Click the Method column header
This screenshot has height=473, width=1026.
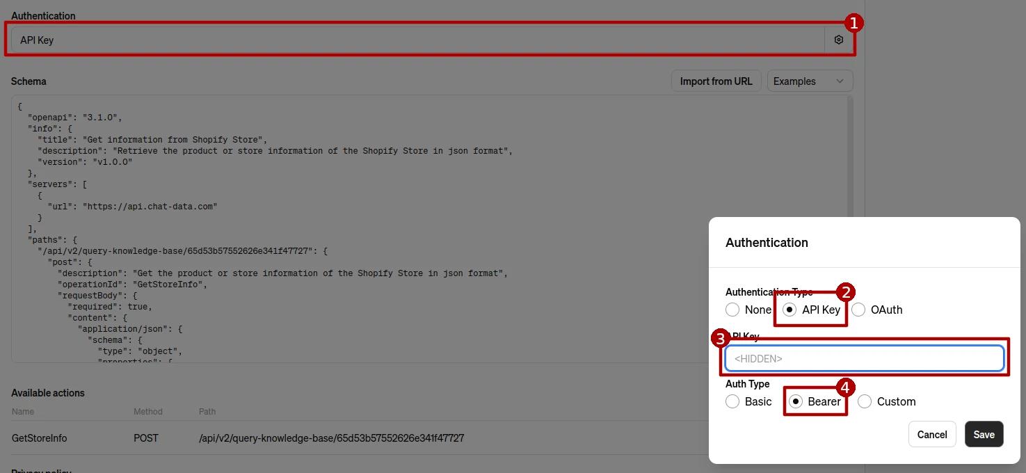click(x=147, y=411)
